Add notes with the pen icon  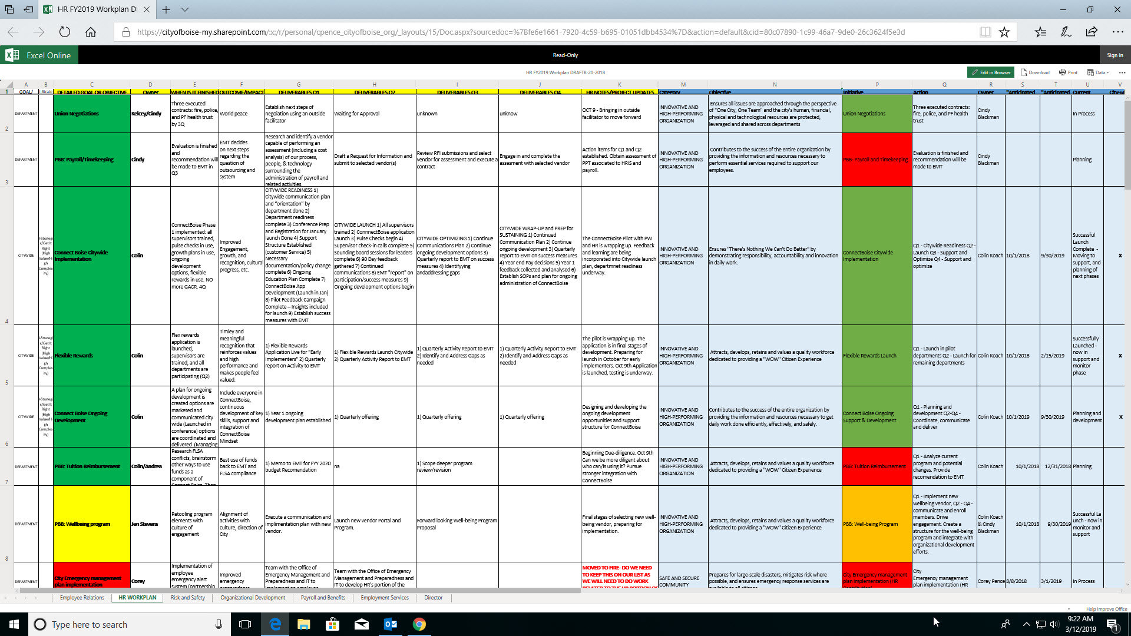point(1066,32)
